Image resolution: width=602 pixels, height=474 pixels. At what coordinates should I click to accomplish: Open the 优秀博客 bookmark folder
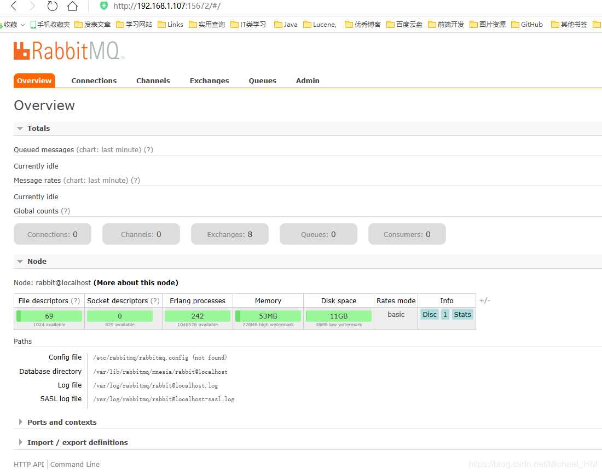coord(363,25)
